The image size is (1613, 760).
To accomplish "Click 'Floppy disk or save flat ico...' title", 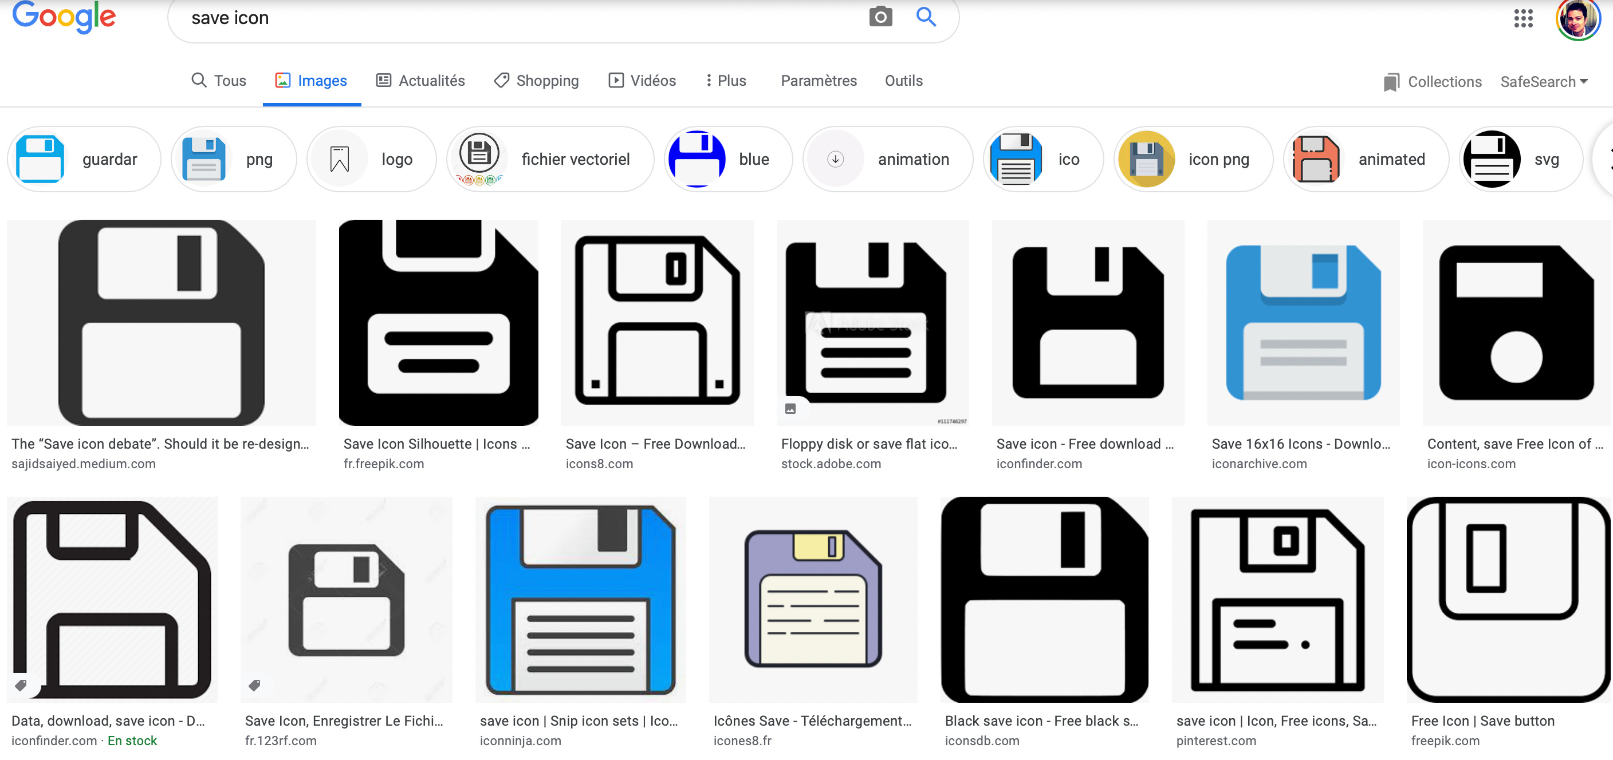I will (x=869, y=444).
